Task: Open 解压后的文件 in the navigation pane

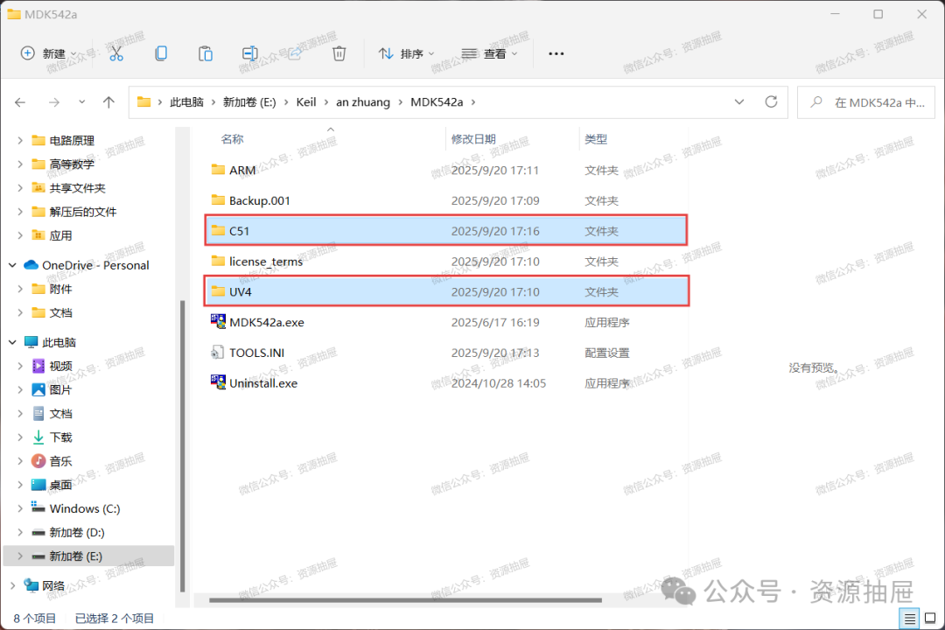Action: [x=82, y=212]
